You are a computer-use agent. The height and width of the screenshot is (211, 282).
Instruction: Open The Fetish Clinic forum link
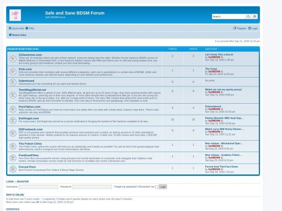(30, 144)
